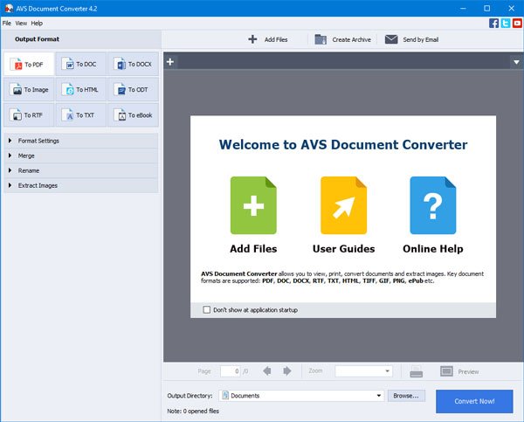Viewport: 524px width, 422px height.
Task: Pick the To Image output format
Action: [x=29, y=90]
